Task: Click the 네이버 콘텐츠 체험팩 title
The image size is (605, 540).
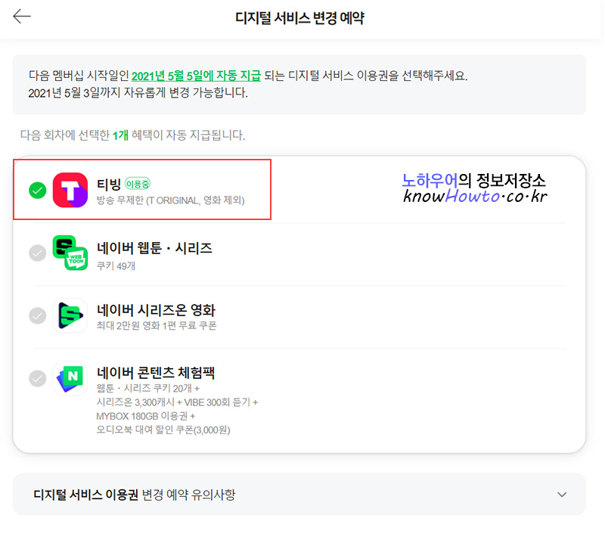Action: (x=156, y=373)
